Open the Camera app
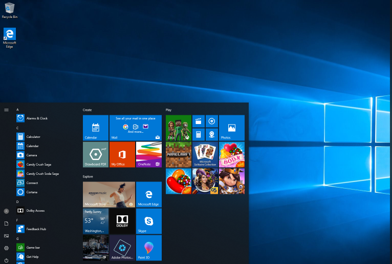Screen dimensions: 392x264 pyautogui.click(x=32, y=155)
